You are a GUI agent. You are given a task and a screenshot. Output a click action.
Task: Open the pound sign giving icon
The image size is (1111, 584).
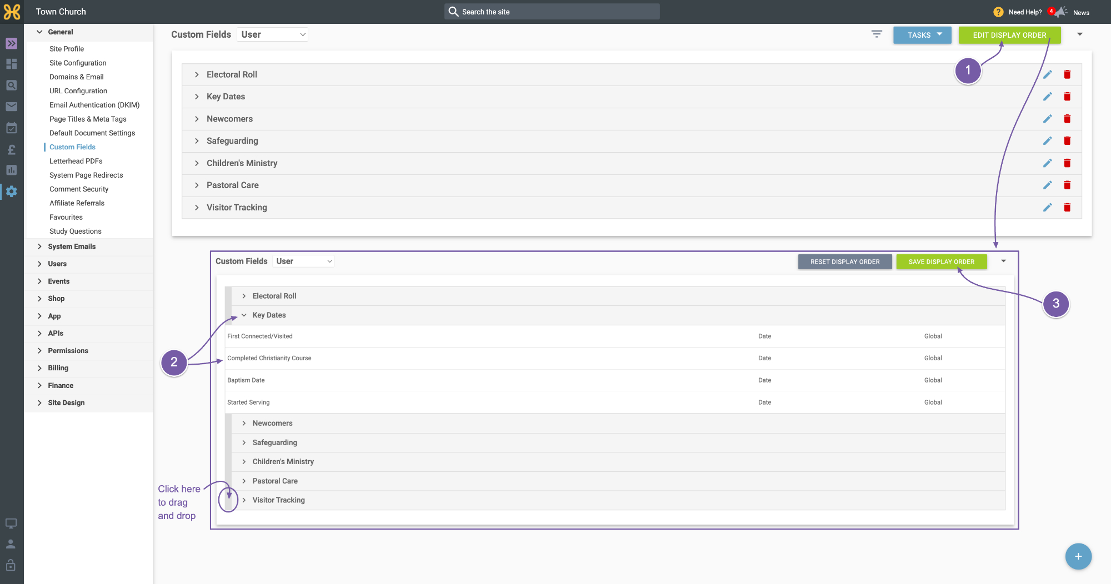coord(12,149)
